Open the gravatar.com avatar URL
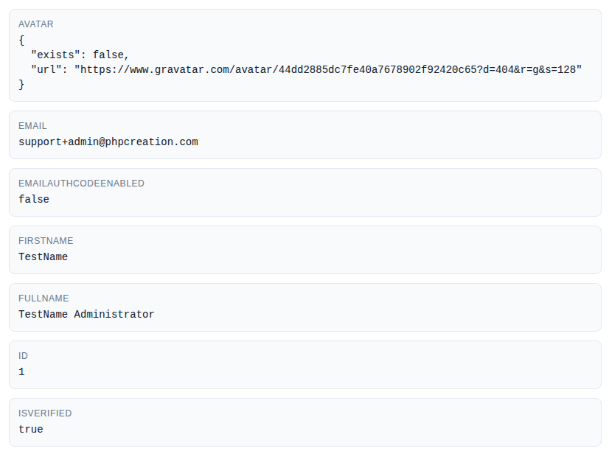The width and height of the screenshot is (609, 454). 328,69
